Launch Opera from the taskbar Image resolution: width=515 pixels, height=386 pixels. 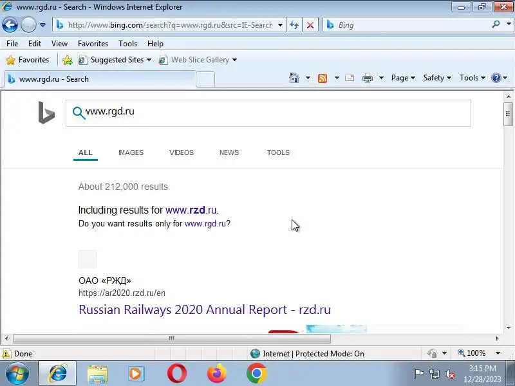(176, 374)
